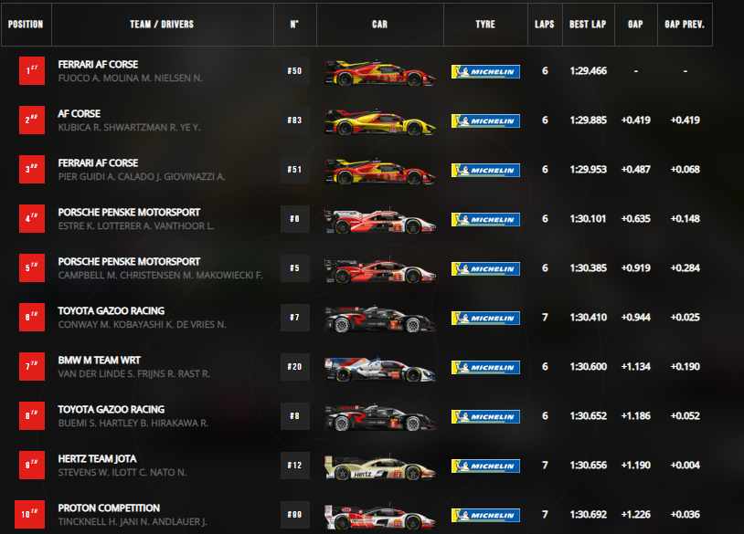The image size is (744, 534).
Task: Click the #83 car number badge
Action: click(294, 120)
